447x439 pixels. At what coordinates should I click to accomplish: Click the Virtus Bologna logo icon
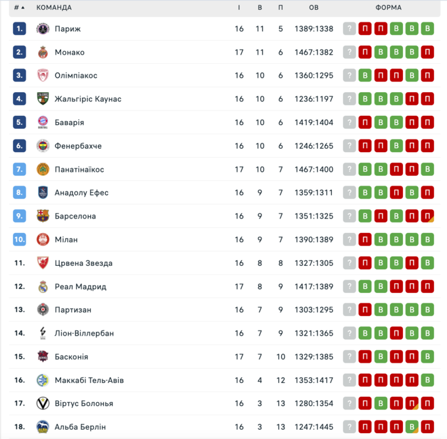[x=43, y=403]
